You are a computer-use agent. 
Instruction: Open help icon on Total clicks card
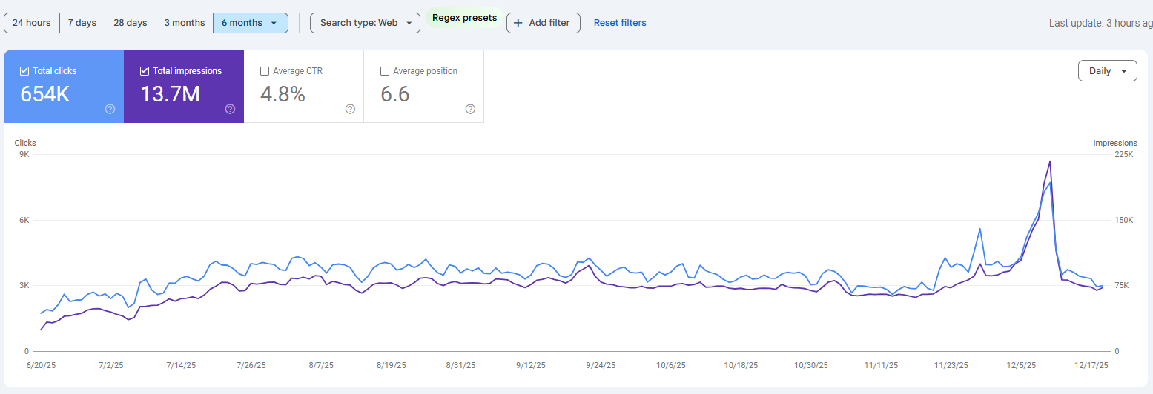click(110, 109)
